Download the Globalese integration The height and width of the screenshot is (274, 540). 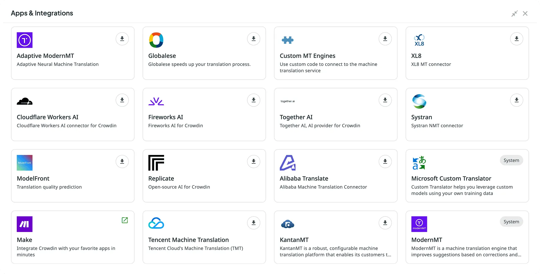[x=253, y=39]
